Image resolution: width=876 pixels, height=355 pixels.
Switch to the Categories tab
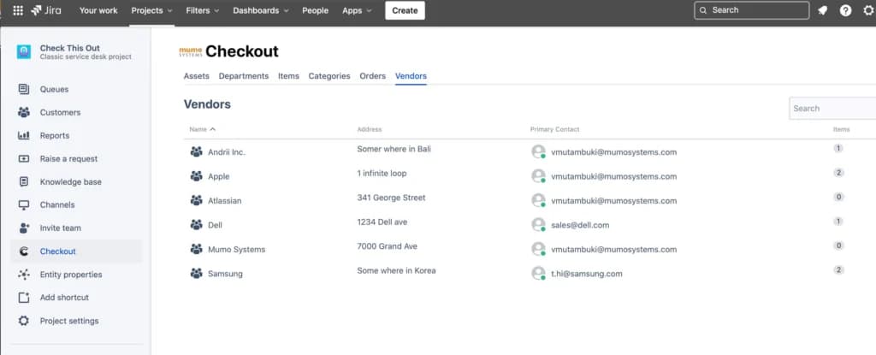point(329,76)
